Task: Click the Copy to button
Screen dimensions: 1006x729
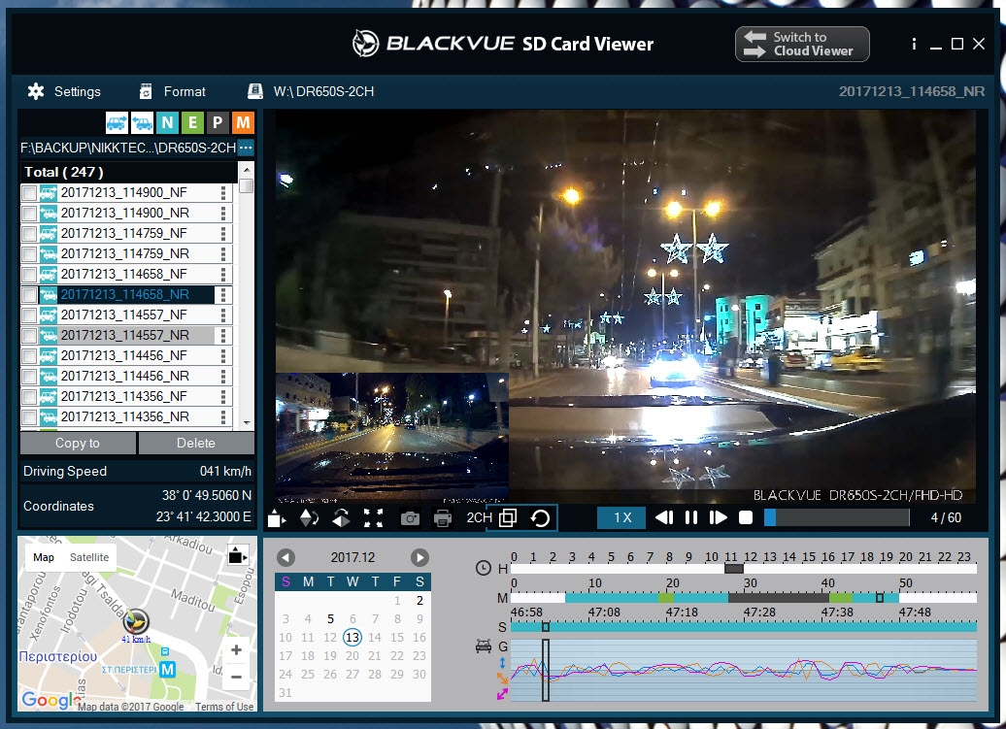Action: coord(78,443)
